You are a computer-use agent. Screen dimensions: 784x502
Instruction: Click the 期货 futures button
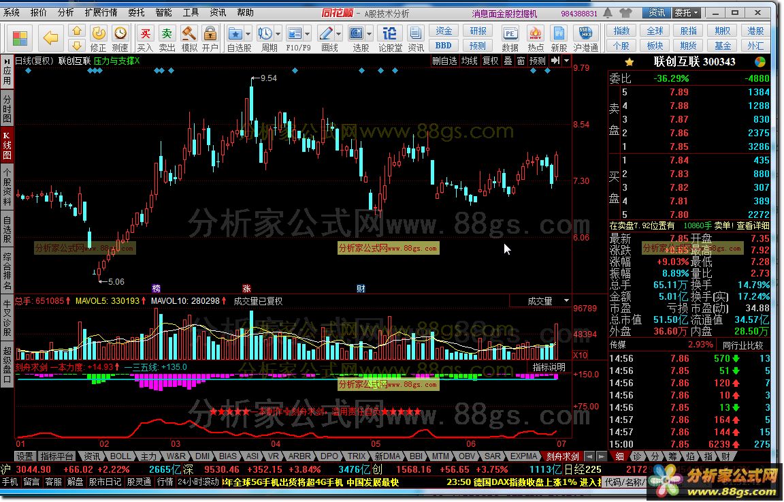[689, 46]
